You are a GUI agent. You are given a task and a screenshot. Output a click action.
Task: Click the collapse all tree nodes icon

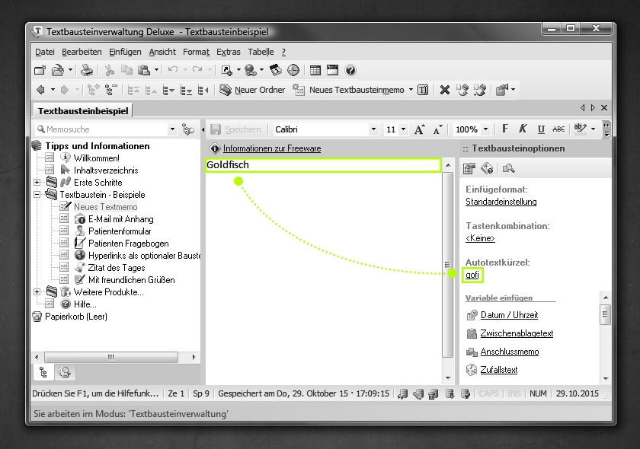[111, 90]
